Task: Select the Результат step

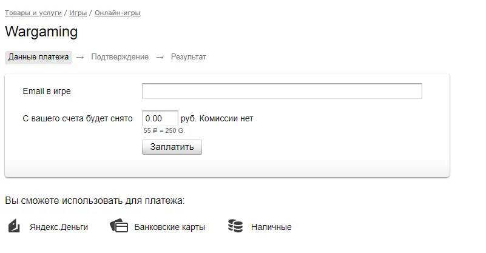Action: tap(189, 57)
